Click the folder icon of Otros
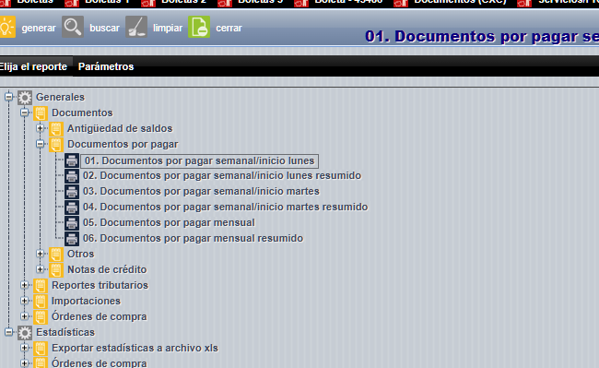The width and height of the screenshot is (599, 368). pos(56,255)
